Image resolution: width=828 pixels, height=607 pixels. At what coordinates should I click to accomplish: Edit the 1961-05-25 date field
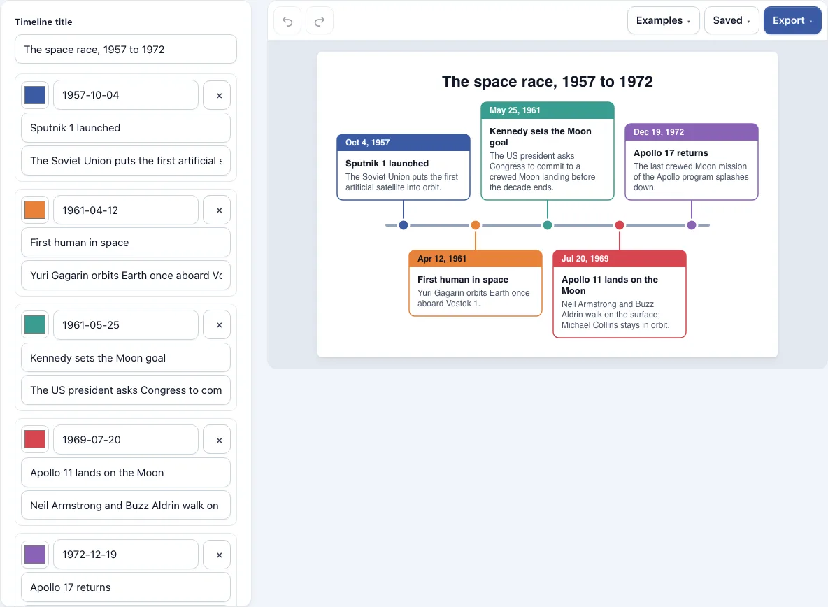pos(126,325)
